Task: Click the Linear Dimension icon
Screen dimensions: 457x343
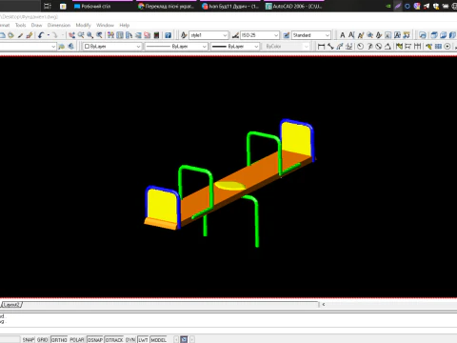Action: point(321,47)
